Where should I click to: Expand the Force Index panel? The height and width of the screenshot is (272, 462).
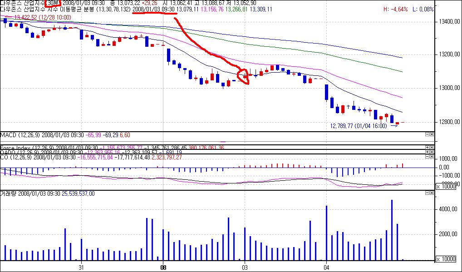click(x=427, y=148)
